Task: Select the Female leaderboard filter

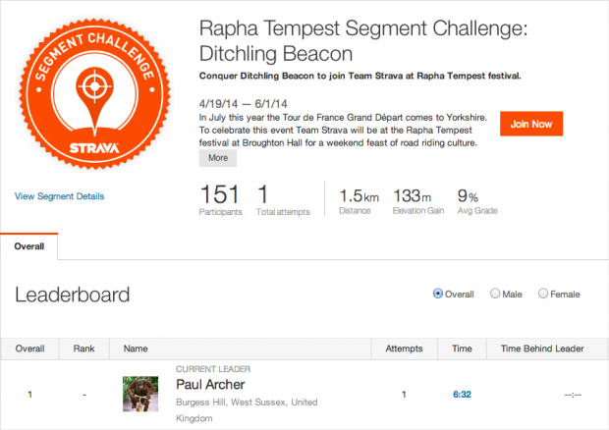Action: click(541, 294)
